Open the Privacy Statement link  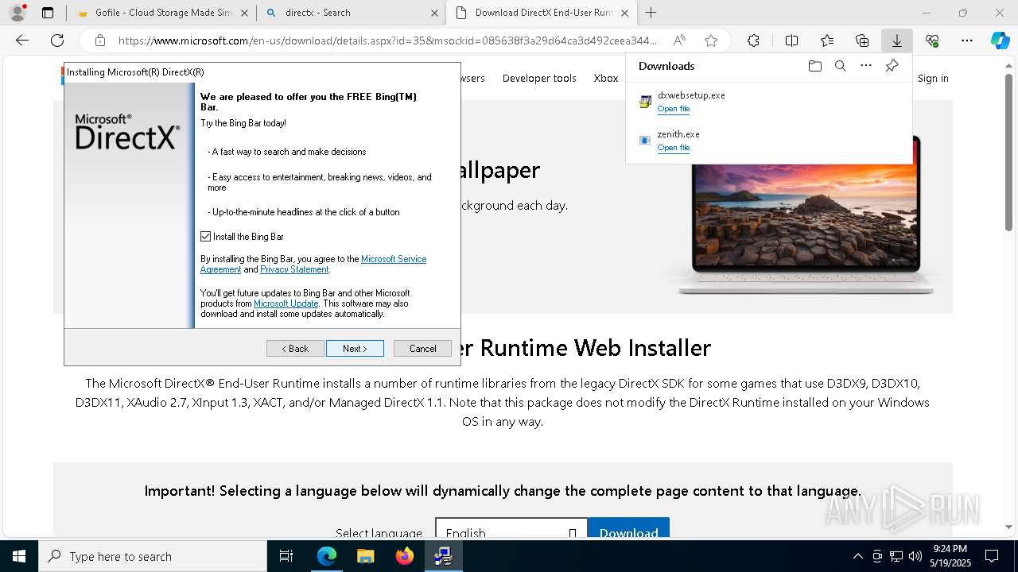click(x=294, y=269)
